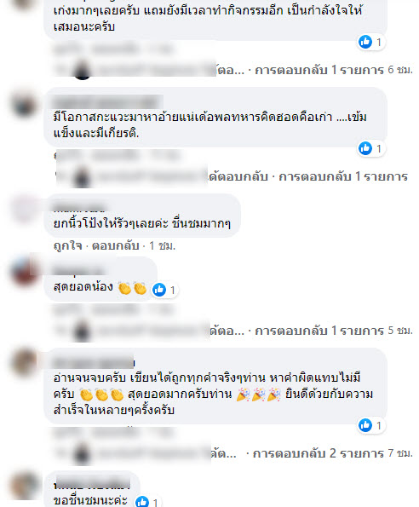Expand 1 reply under สุดยอดน้อง comment

point(319,331)
